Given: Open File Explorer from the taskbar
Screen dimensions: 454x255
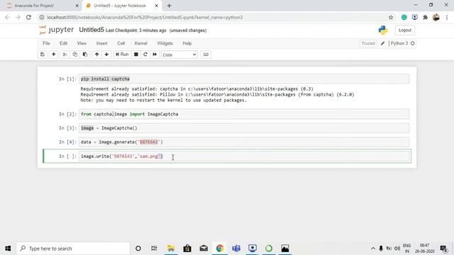Looking at the screenshot, I should [x=171, y=249].
